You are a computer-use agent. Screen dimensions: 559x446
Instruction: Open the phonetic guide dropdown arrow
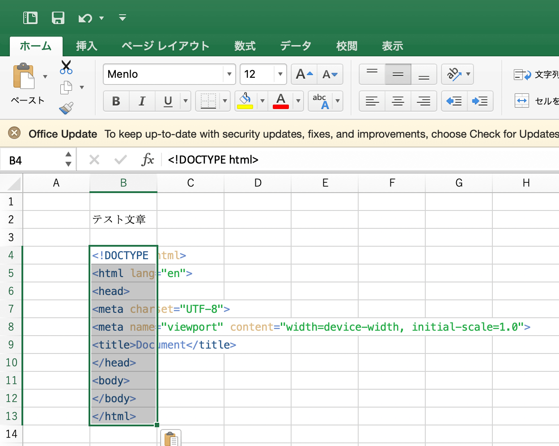(338, 101)
